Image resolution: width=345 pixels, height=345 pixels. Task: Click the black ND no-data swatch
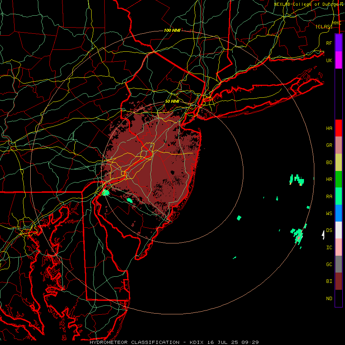[338, 298]
